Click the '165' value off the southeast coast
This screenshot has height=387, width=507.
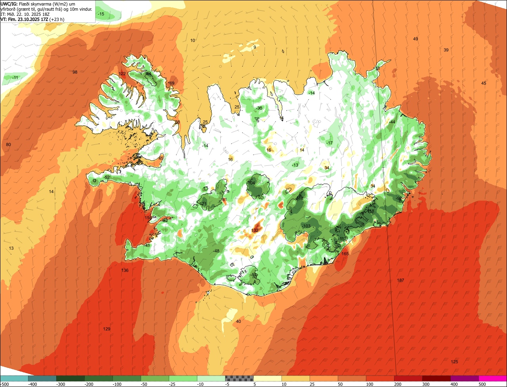tap(345, 254)
